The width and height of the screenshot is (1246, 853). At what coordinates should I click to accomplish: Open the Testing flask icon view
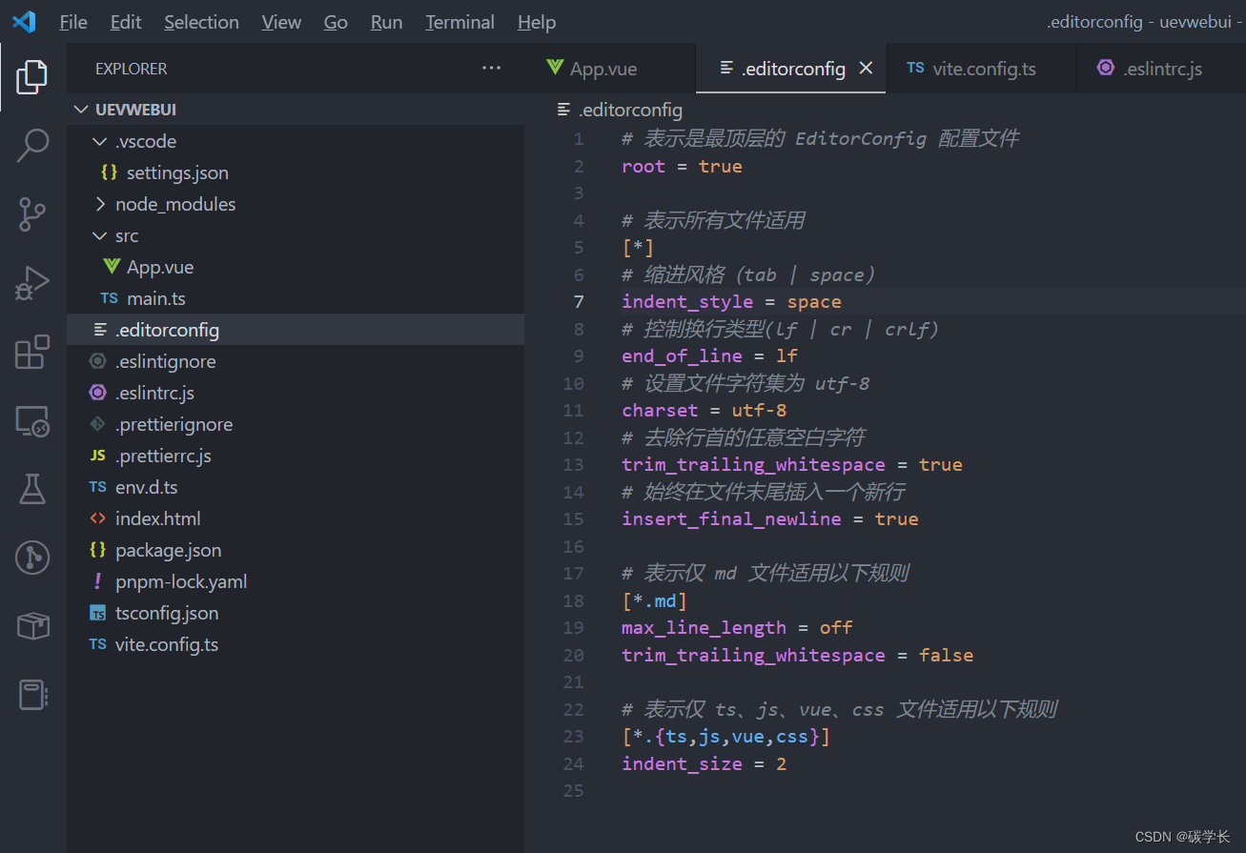point(32,489)
